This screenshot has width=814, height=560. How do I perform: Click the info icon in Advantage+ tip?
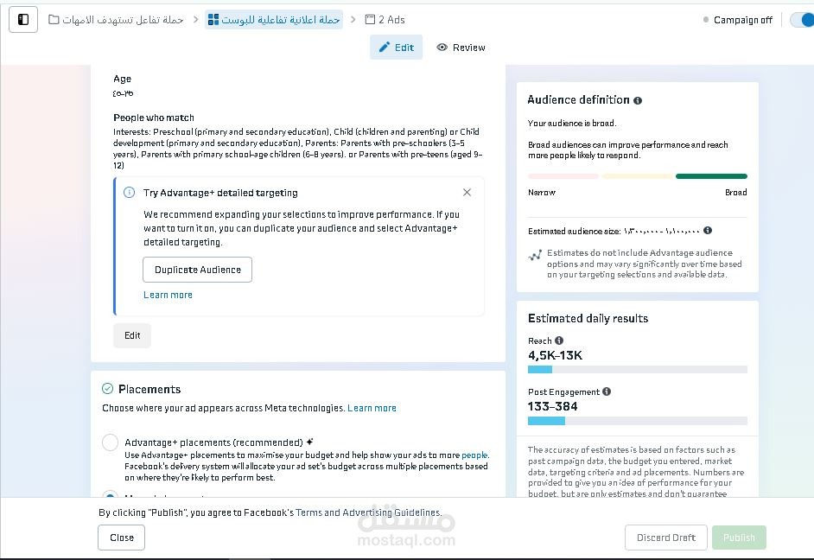tap(129, 193)
